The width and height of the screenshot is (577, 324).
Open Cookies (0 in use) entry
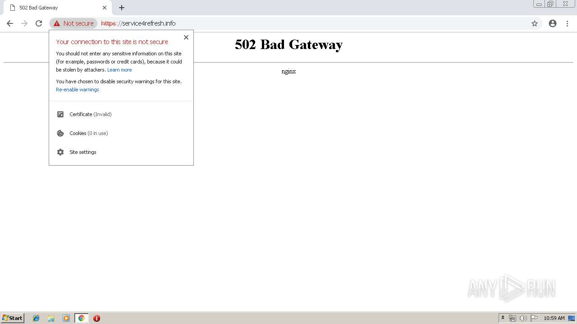pos(121,133)
